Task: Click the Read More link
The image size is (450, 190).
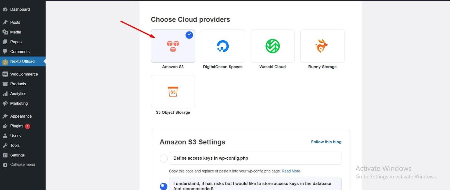Action: [291, 171]
